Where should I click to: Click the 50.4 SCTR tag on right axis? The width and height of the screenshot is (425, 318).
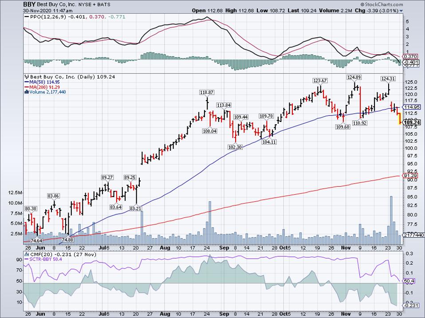point(409,281)
